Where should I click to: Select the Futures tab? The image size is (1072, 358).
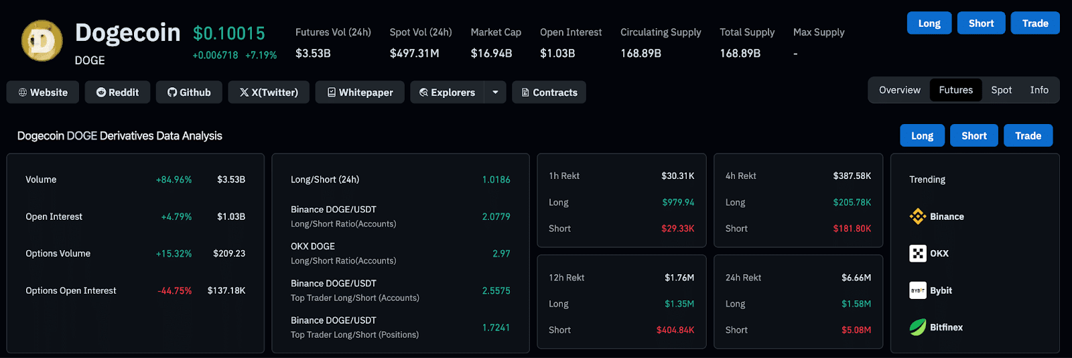coord(955,90)
